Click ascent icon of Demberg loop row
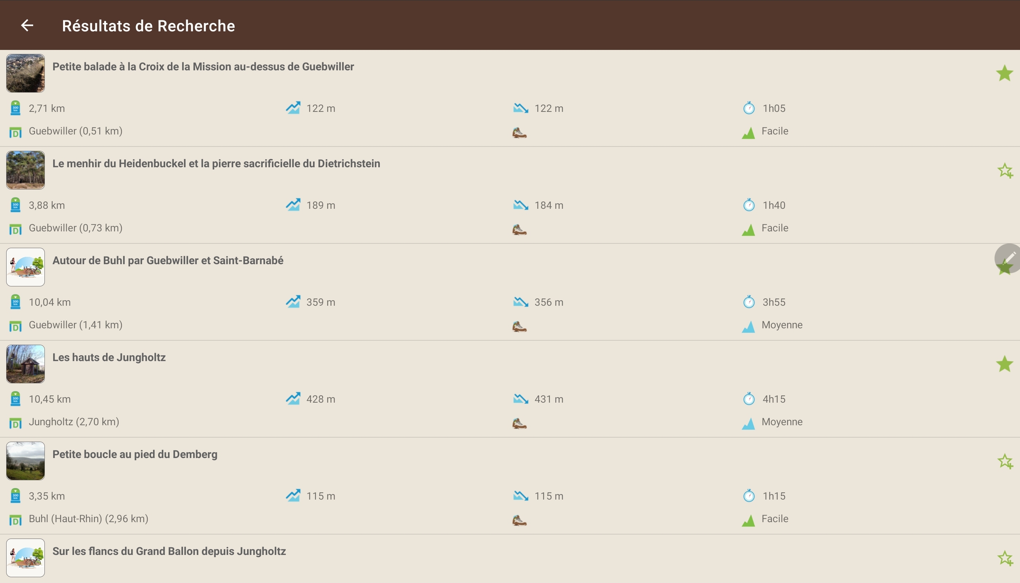The width and height of the screenshot is (1020, 583). [293, 495]
